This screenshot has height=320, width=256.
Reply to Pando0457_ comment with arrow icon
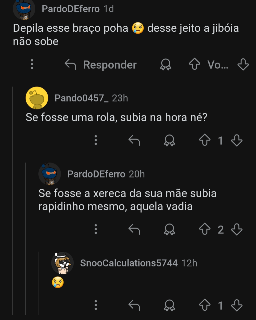(x=134, y=140)
